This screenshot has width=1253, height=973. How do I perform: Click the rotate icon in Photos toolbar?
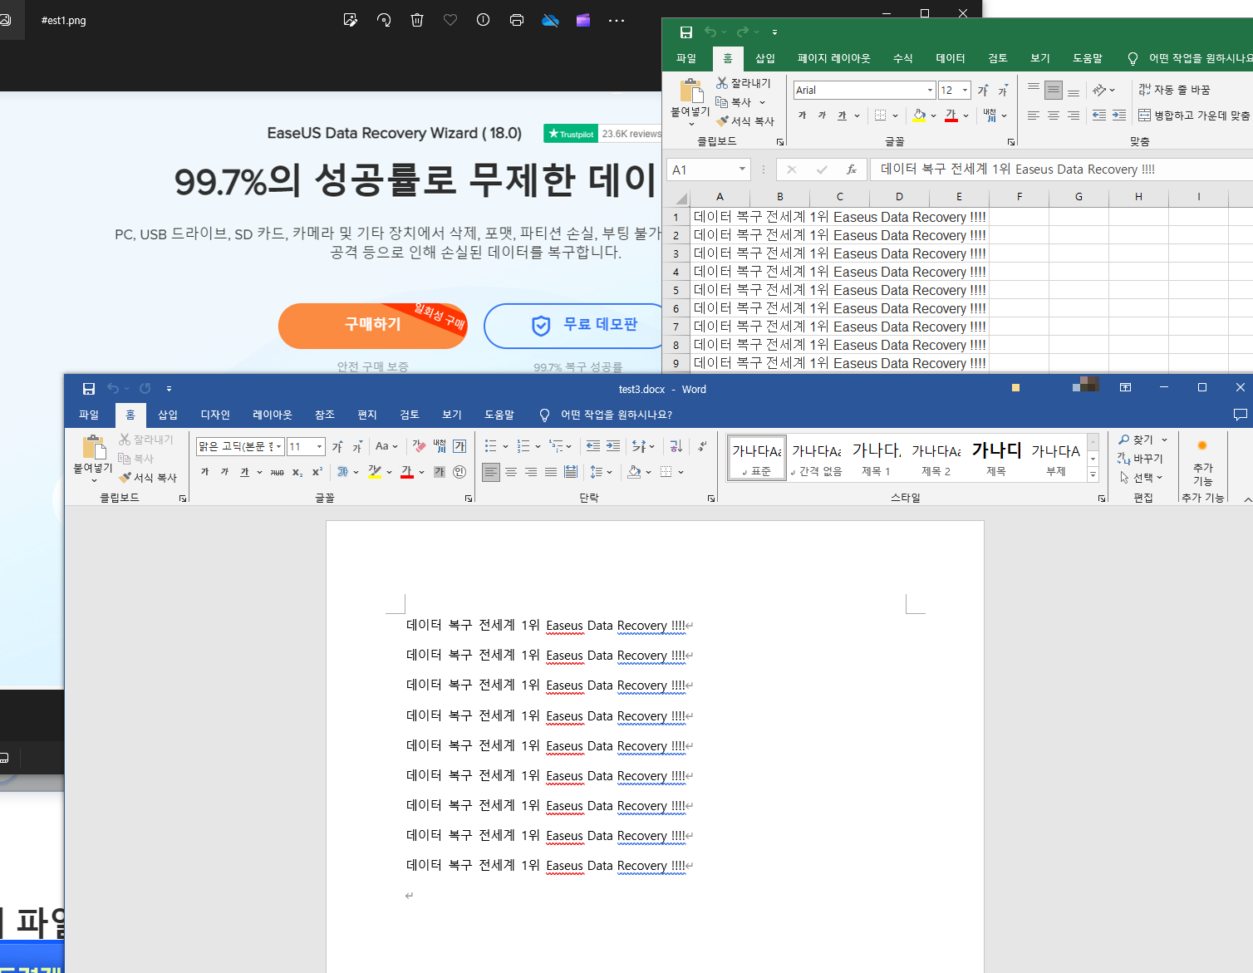click(384, 20)
